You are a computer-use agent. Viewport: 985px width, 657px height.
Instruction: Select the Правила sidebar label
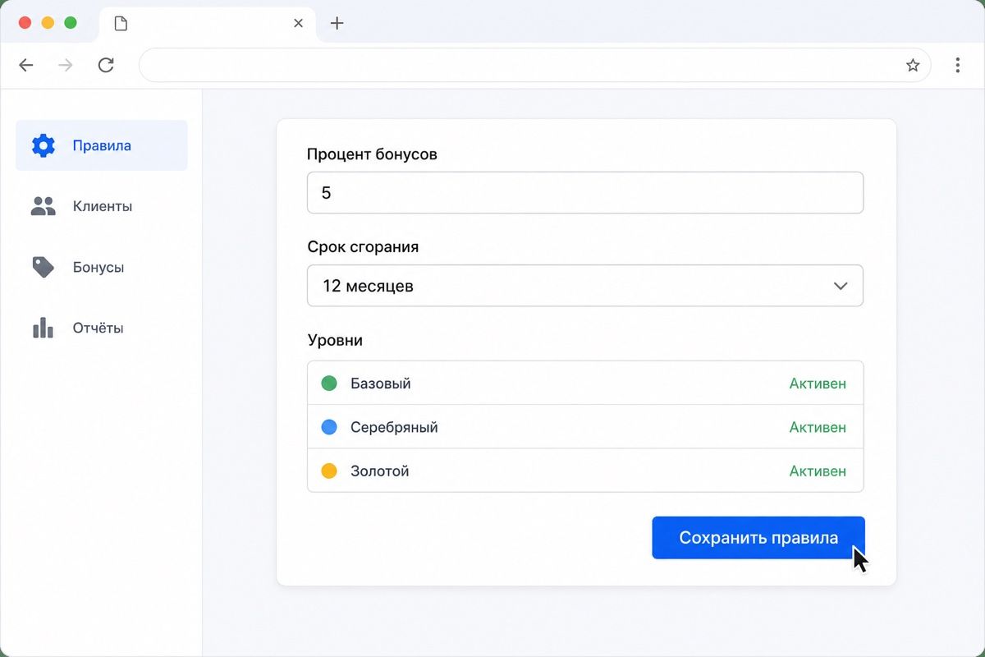(x=102, y=146)
